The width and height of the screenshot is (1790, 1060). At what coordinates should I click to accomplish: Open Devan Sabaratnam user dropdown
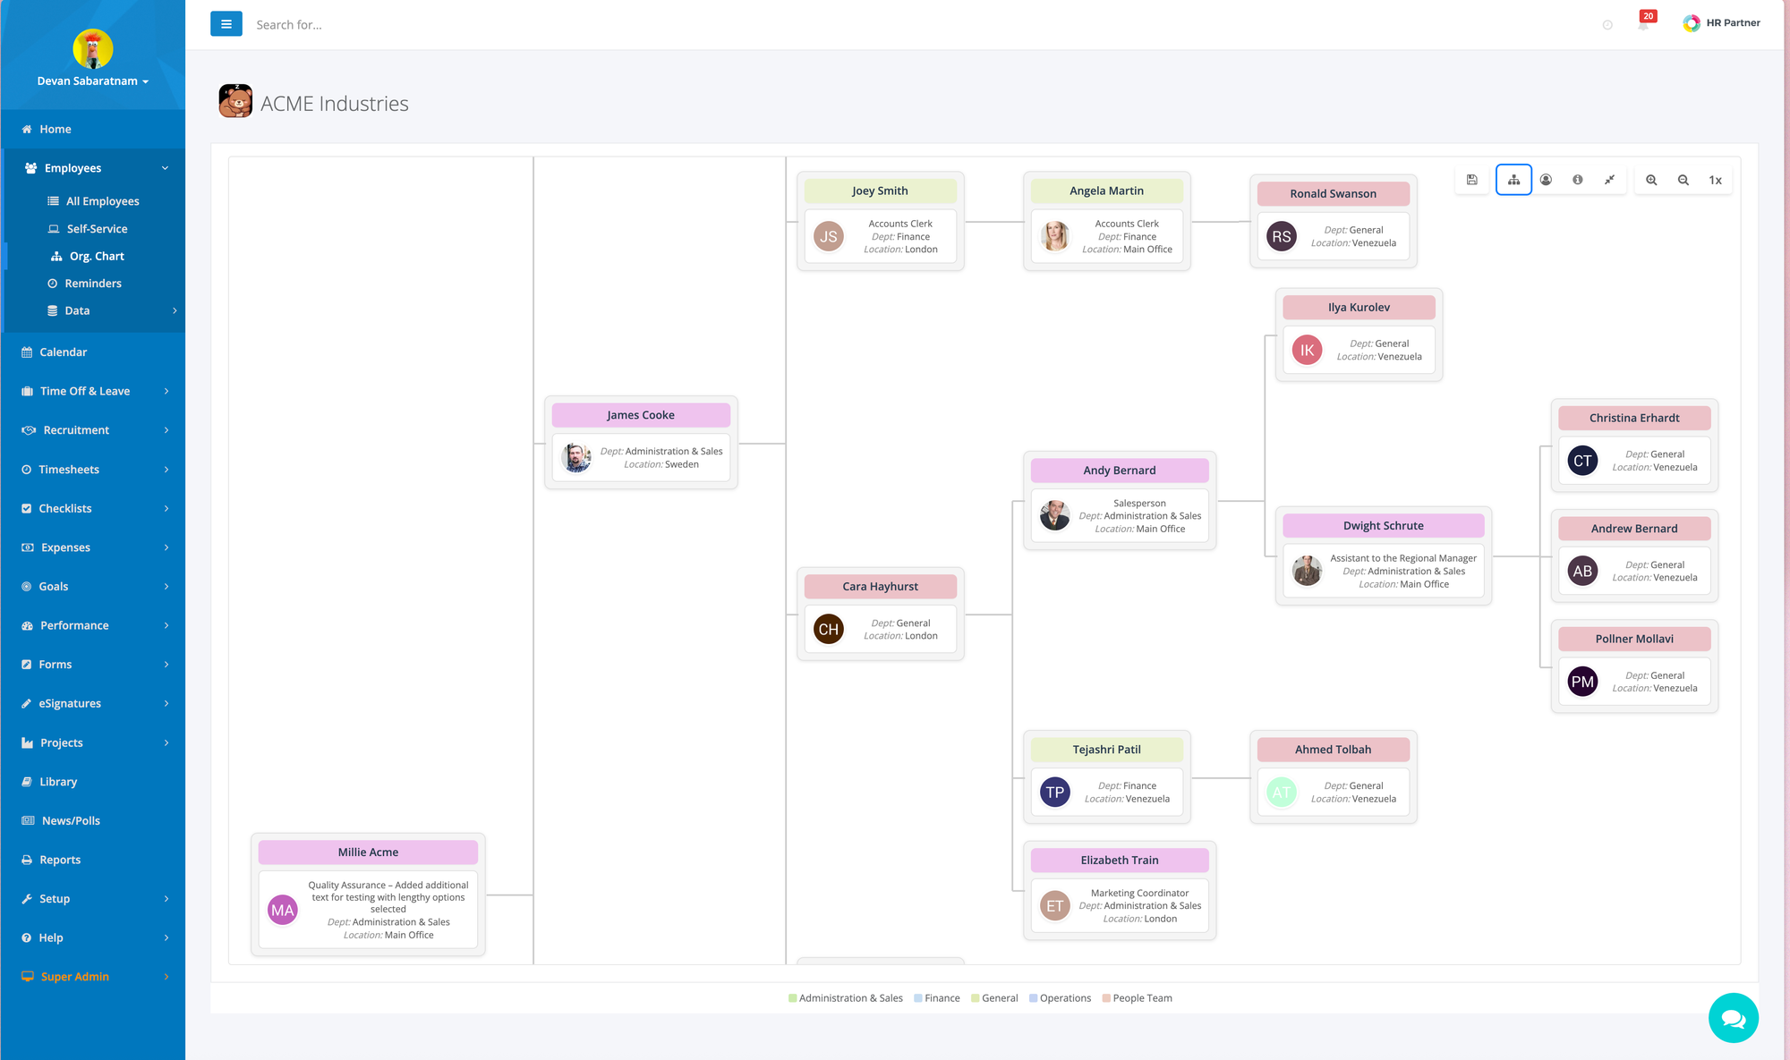(92, 81)
